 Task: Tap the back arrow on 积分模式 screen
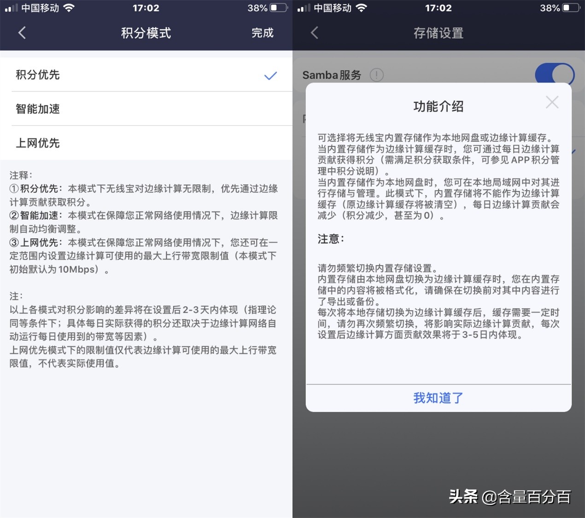pos(22,33)
